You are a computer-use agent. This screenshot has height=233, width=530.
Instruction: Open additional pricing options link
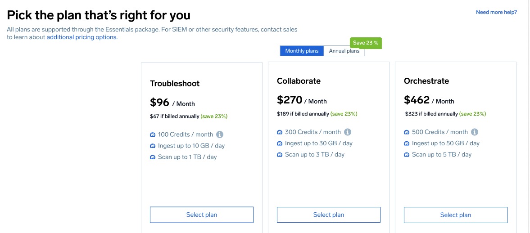coord(82,37)
